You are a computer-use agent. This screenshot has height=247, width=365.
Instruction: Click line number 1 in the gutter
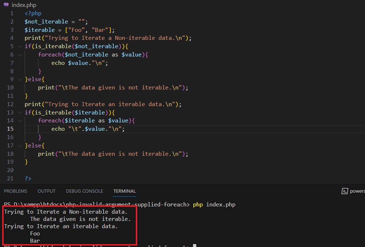11,13
